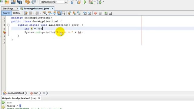The height and width of the screenshot is (109, 194).
Task: Undo the last edit
Action: click(x=27, y=2)
